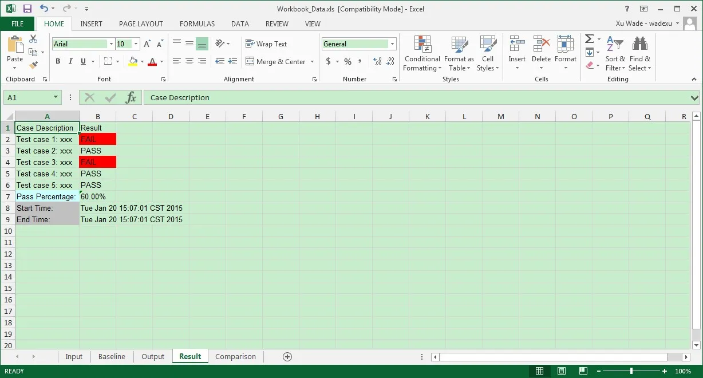Click the Format Painter brush icon
The height and width of the screenshot is (378, 703).
(33, 66)
